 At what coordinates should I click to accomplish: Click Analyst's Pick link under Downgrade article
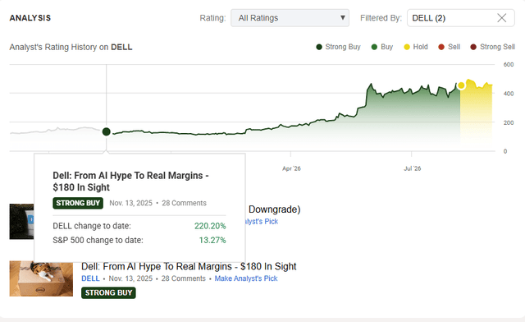click(262, 222)
